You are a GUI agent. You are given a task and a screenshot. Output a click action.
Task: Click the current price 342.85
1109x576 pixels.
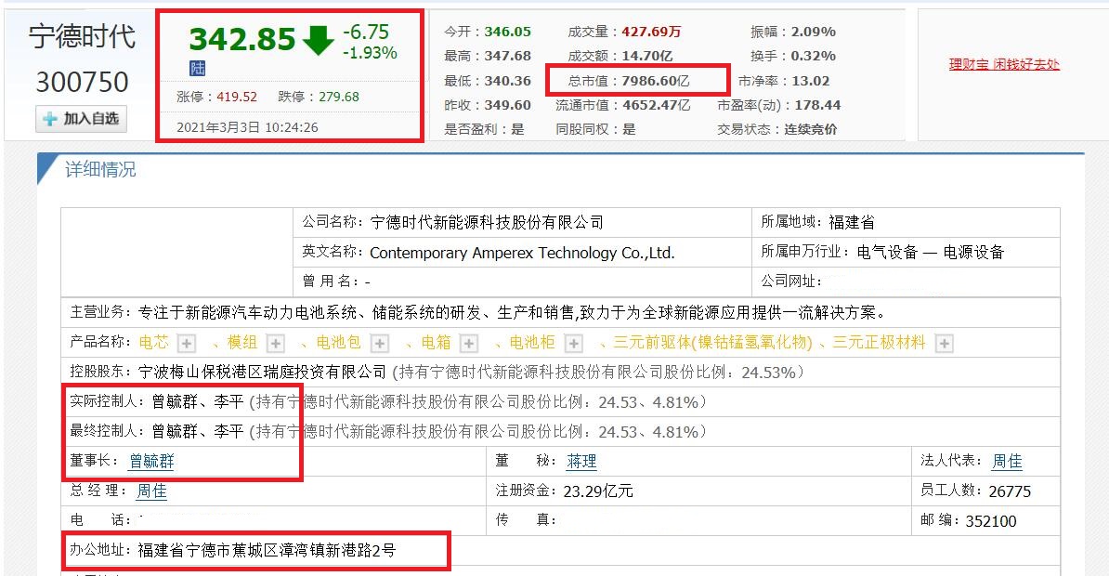point(241,40)
